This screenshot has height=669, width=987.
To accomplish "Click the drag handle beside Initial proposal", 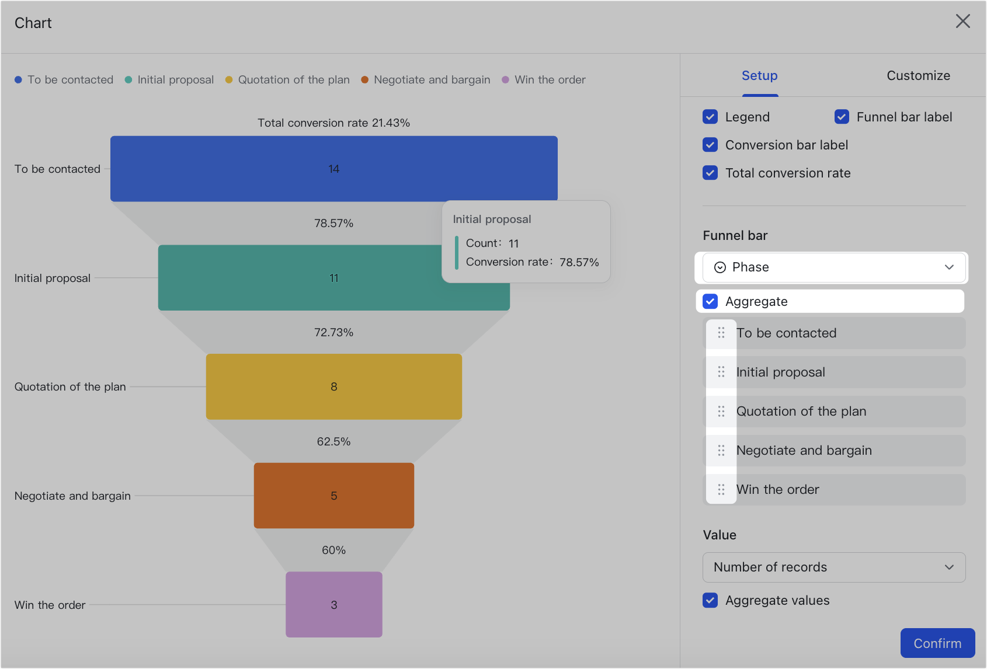I will click(721, 372).
